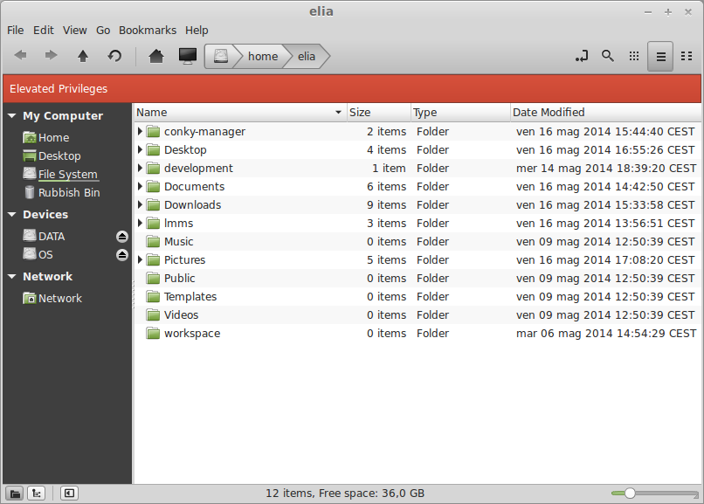Hide the sidebar button
Image resolution: width=704 pixels, height=504 pixels.
[x=69, y=494]
